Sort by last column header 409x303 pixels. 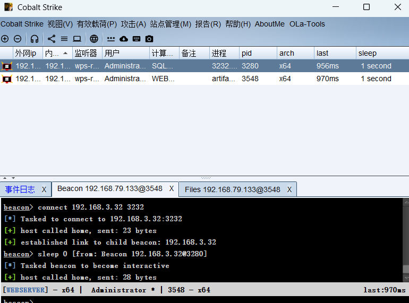coord(335,53)
